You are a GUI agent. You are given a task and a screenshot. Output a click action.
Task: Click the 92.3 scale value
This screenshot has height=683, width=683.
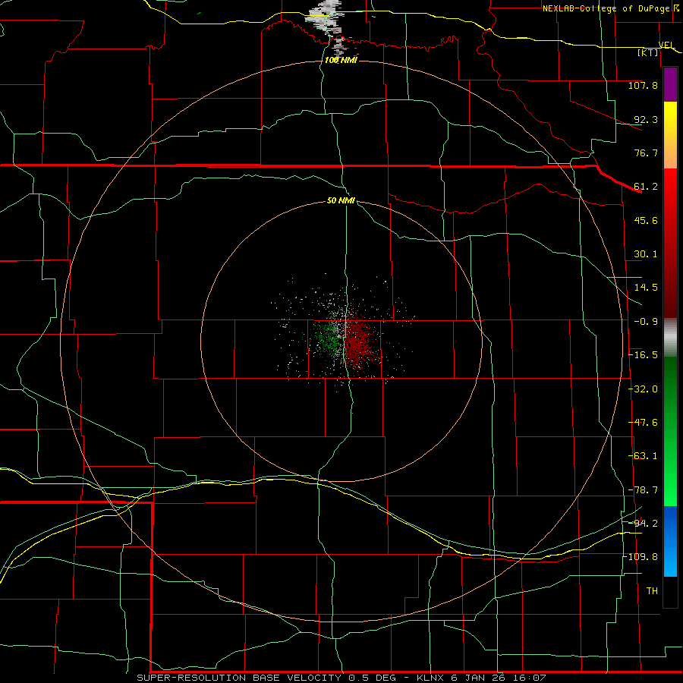coord(646,119)
